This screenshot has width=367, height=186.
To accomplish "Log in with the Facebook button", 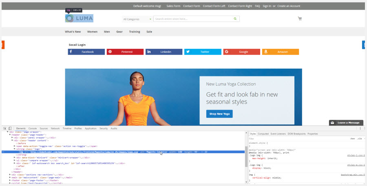I will (86, 52).
